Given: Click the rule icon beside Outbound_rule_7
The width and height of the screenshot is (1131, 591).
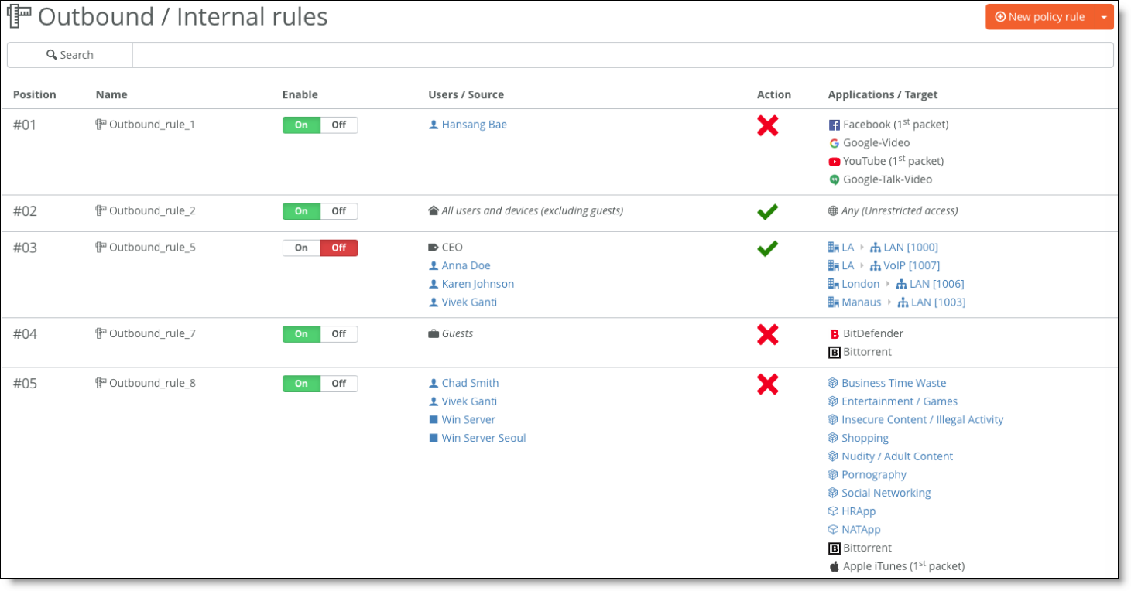Looking at the screenshot, I should click(101, 333).
